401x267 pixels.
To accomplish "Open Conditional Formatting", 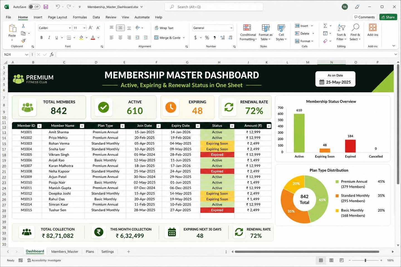I will 248,33.
